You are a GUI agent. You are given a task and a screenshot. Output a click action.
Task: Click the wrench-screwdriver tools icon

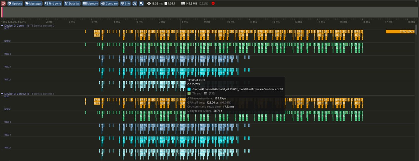click(x=135, y=3)
